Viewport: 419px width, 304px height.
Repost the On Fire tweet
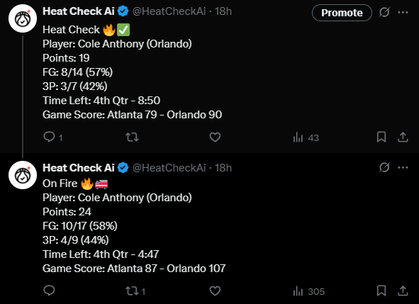[x=135, y=291]
